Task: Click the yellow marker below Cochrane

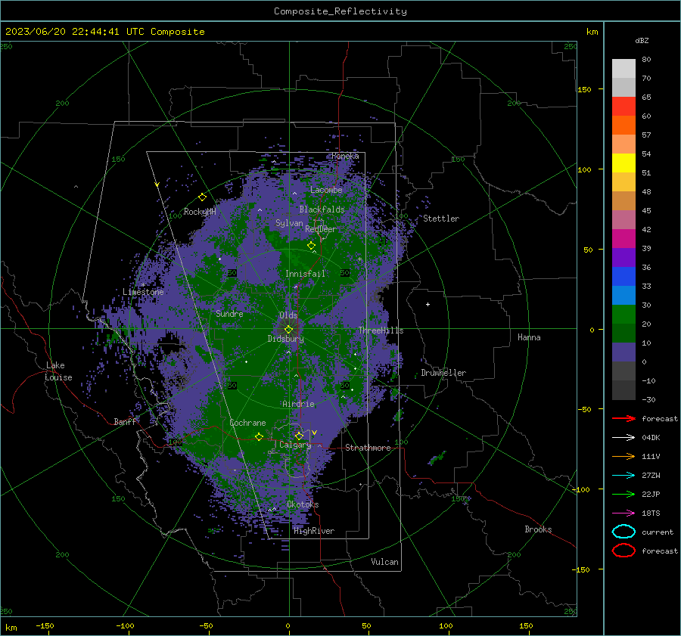Action: [x=260, y=436]
